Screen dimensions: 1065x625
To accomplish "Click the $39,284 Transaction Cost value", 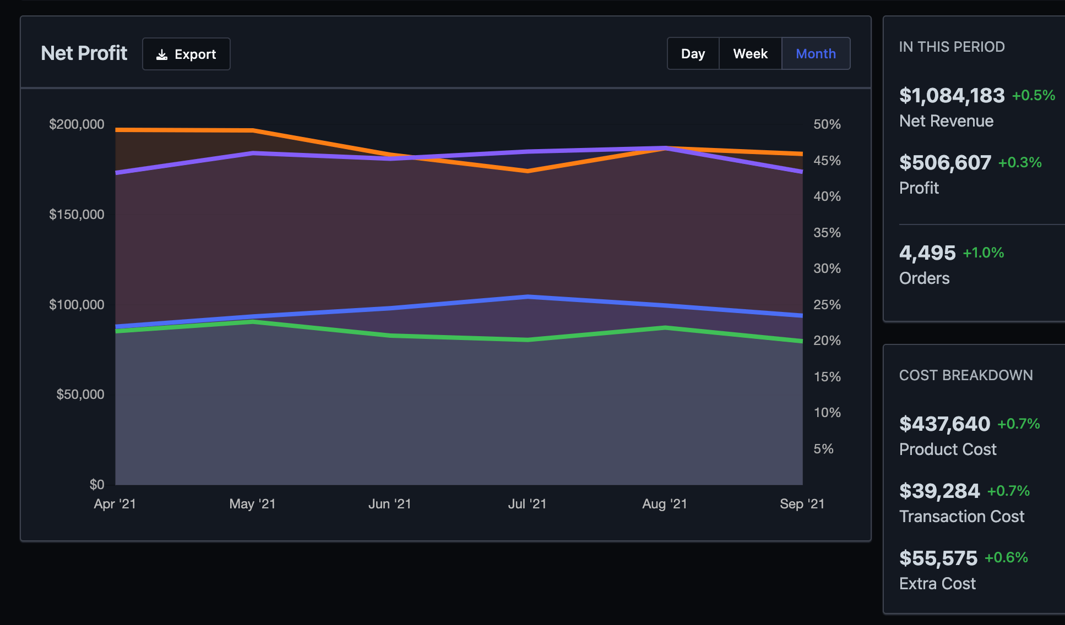I will click(x=939, y=491).
